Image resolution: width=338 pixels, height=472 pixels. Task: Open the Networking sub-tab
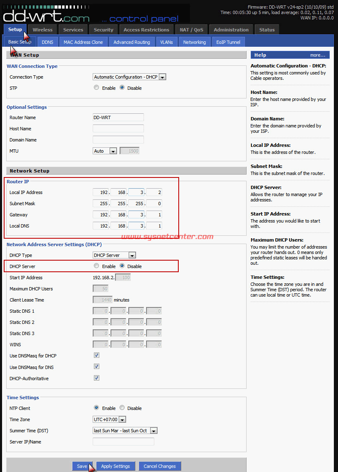click(x=194, y=42)
